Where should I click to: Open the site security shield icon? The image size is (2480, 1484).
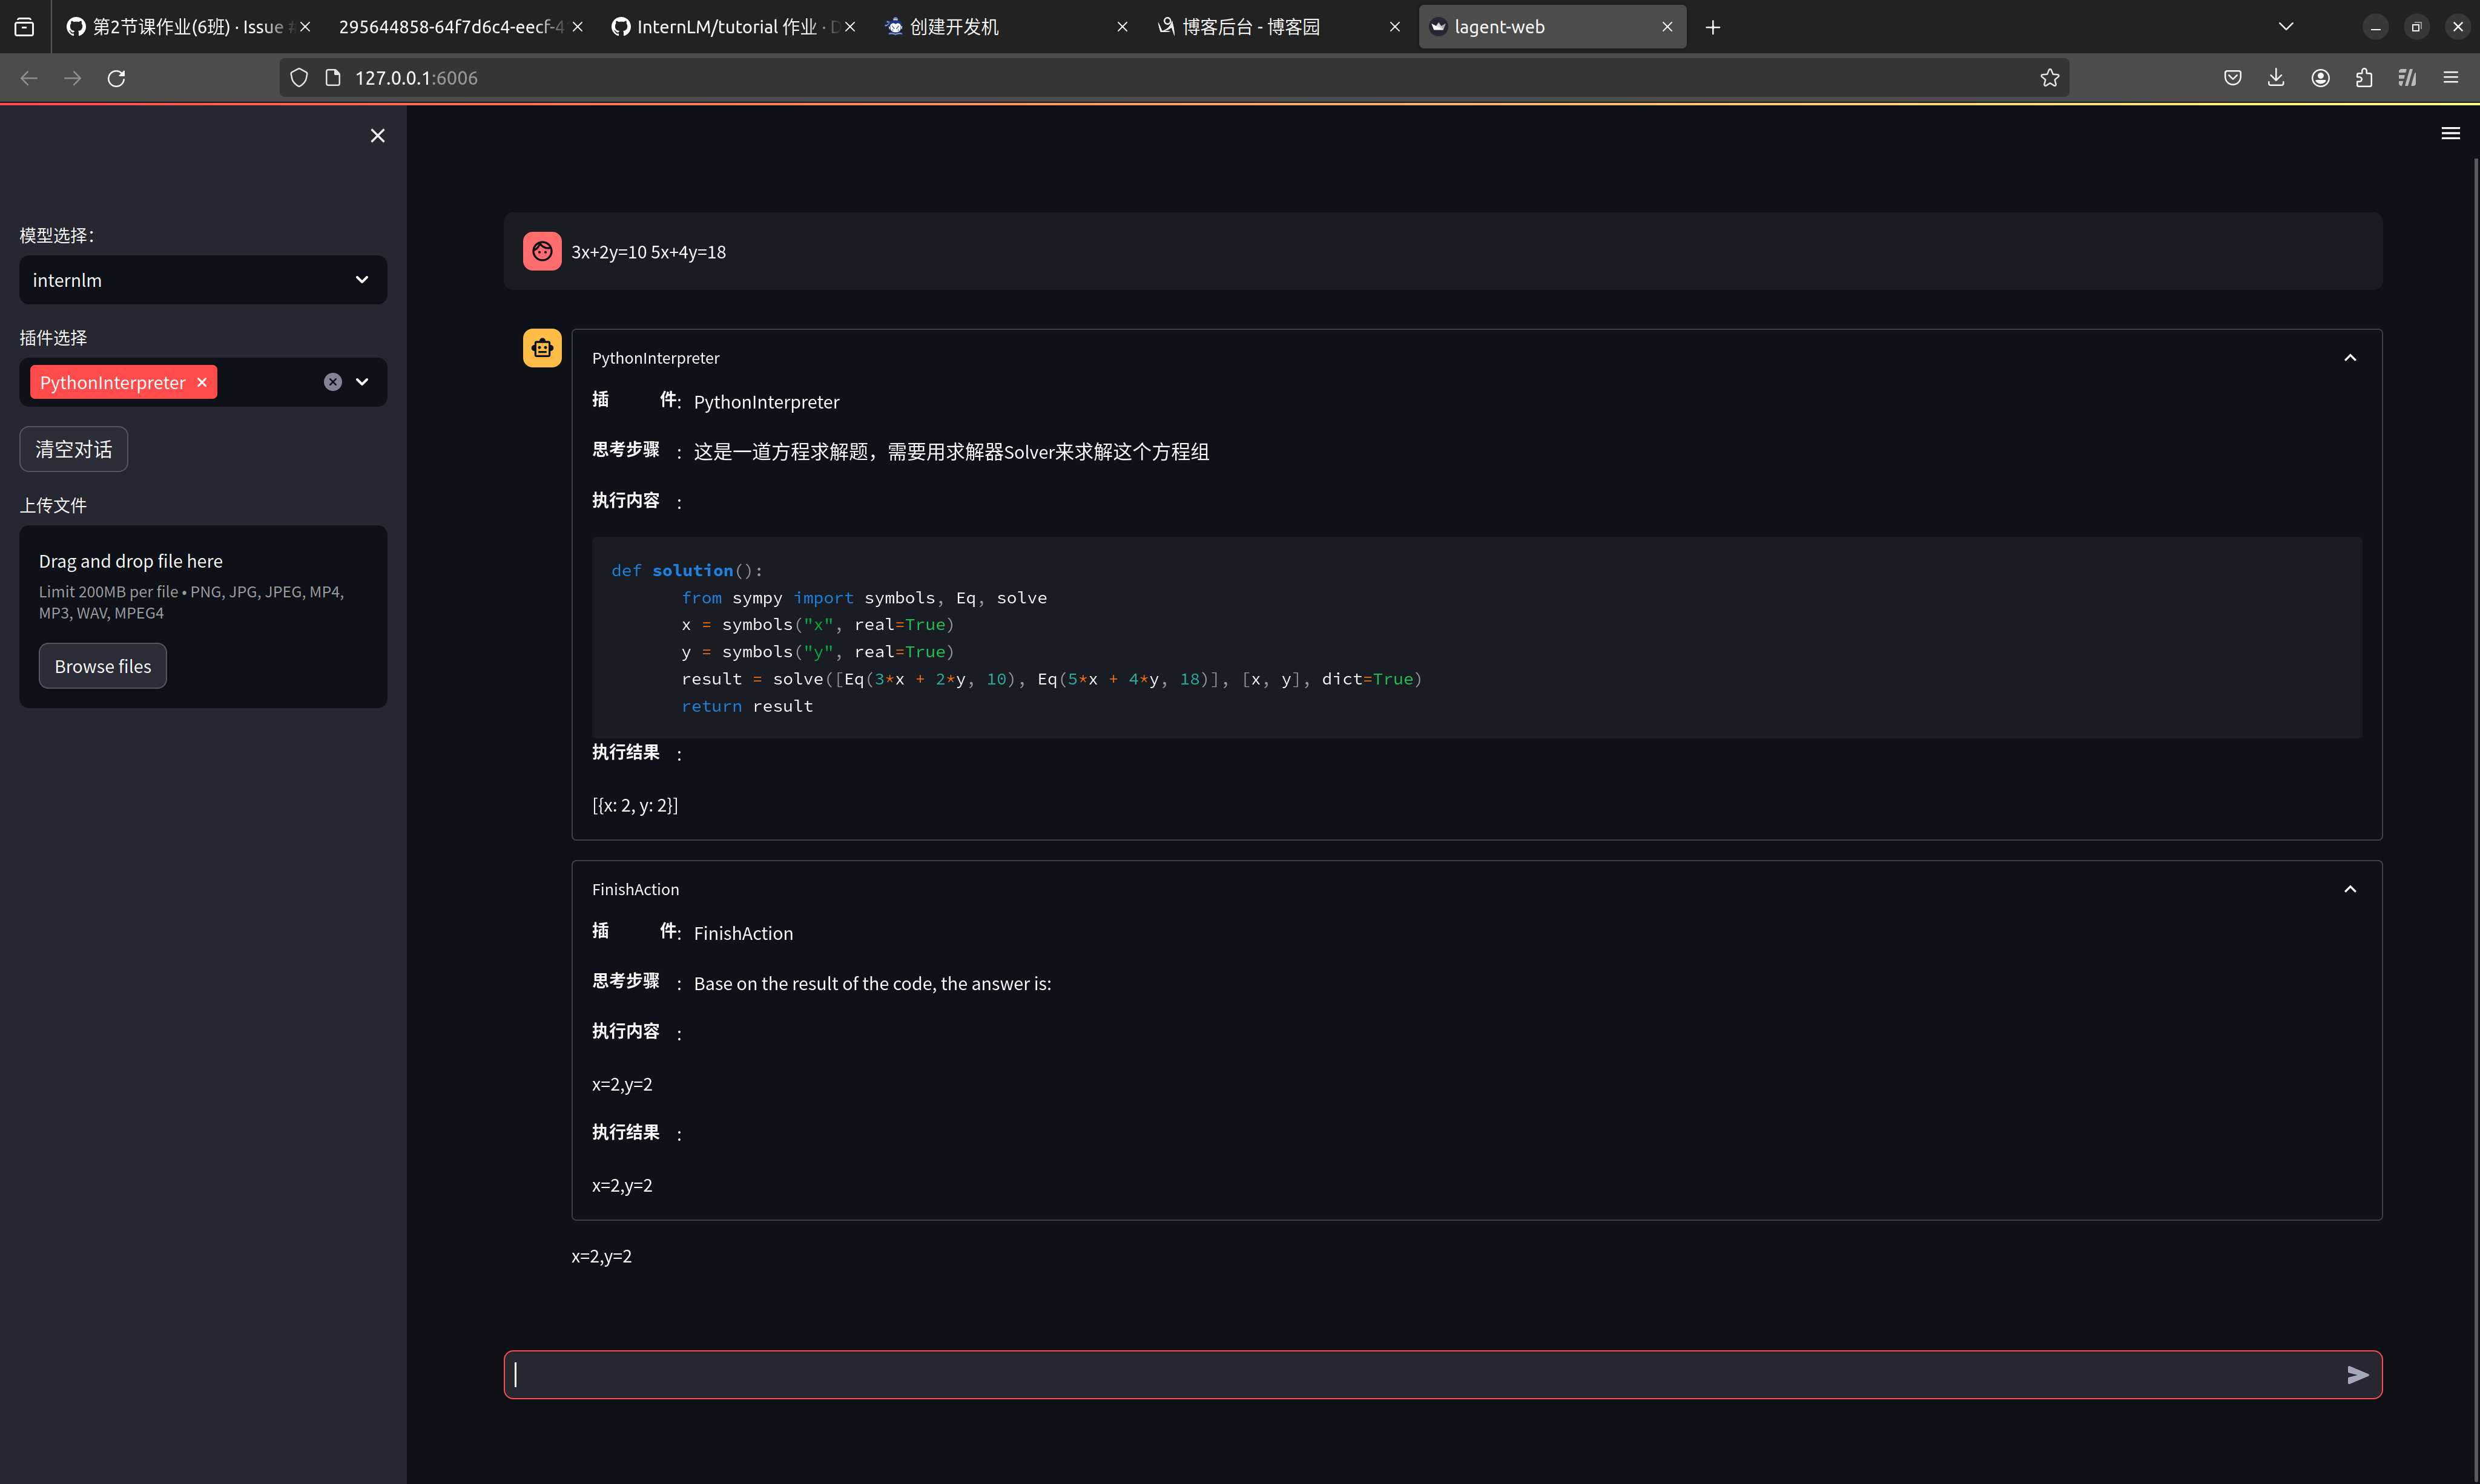pos(299,78)
